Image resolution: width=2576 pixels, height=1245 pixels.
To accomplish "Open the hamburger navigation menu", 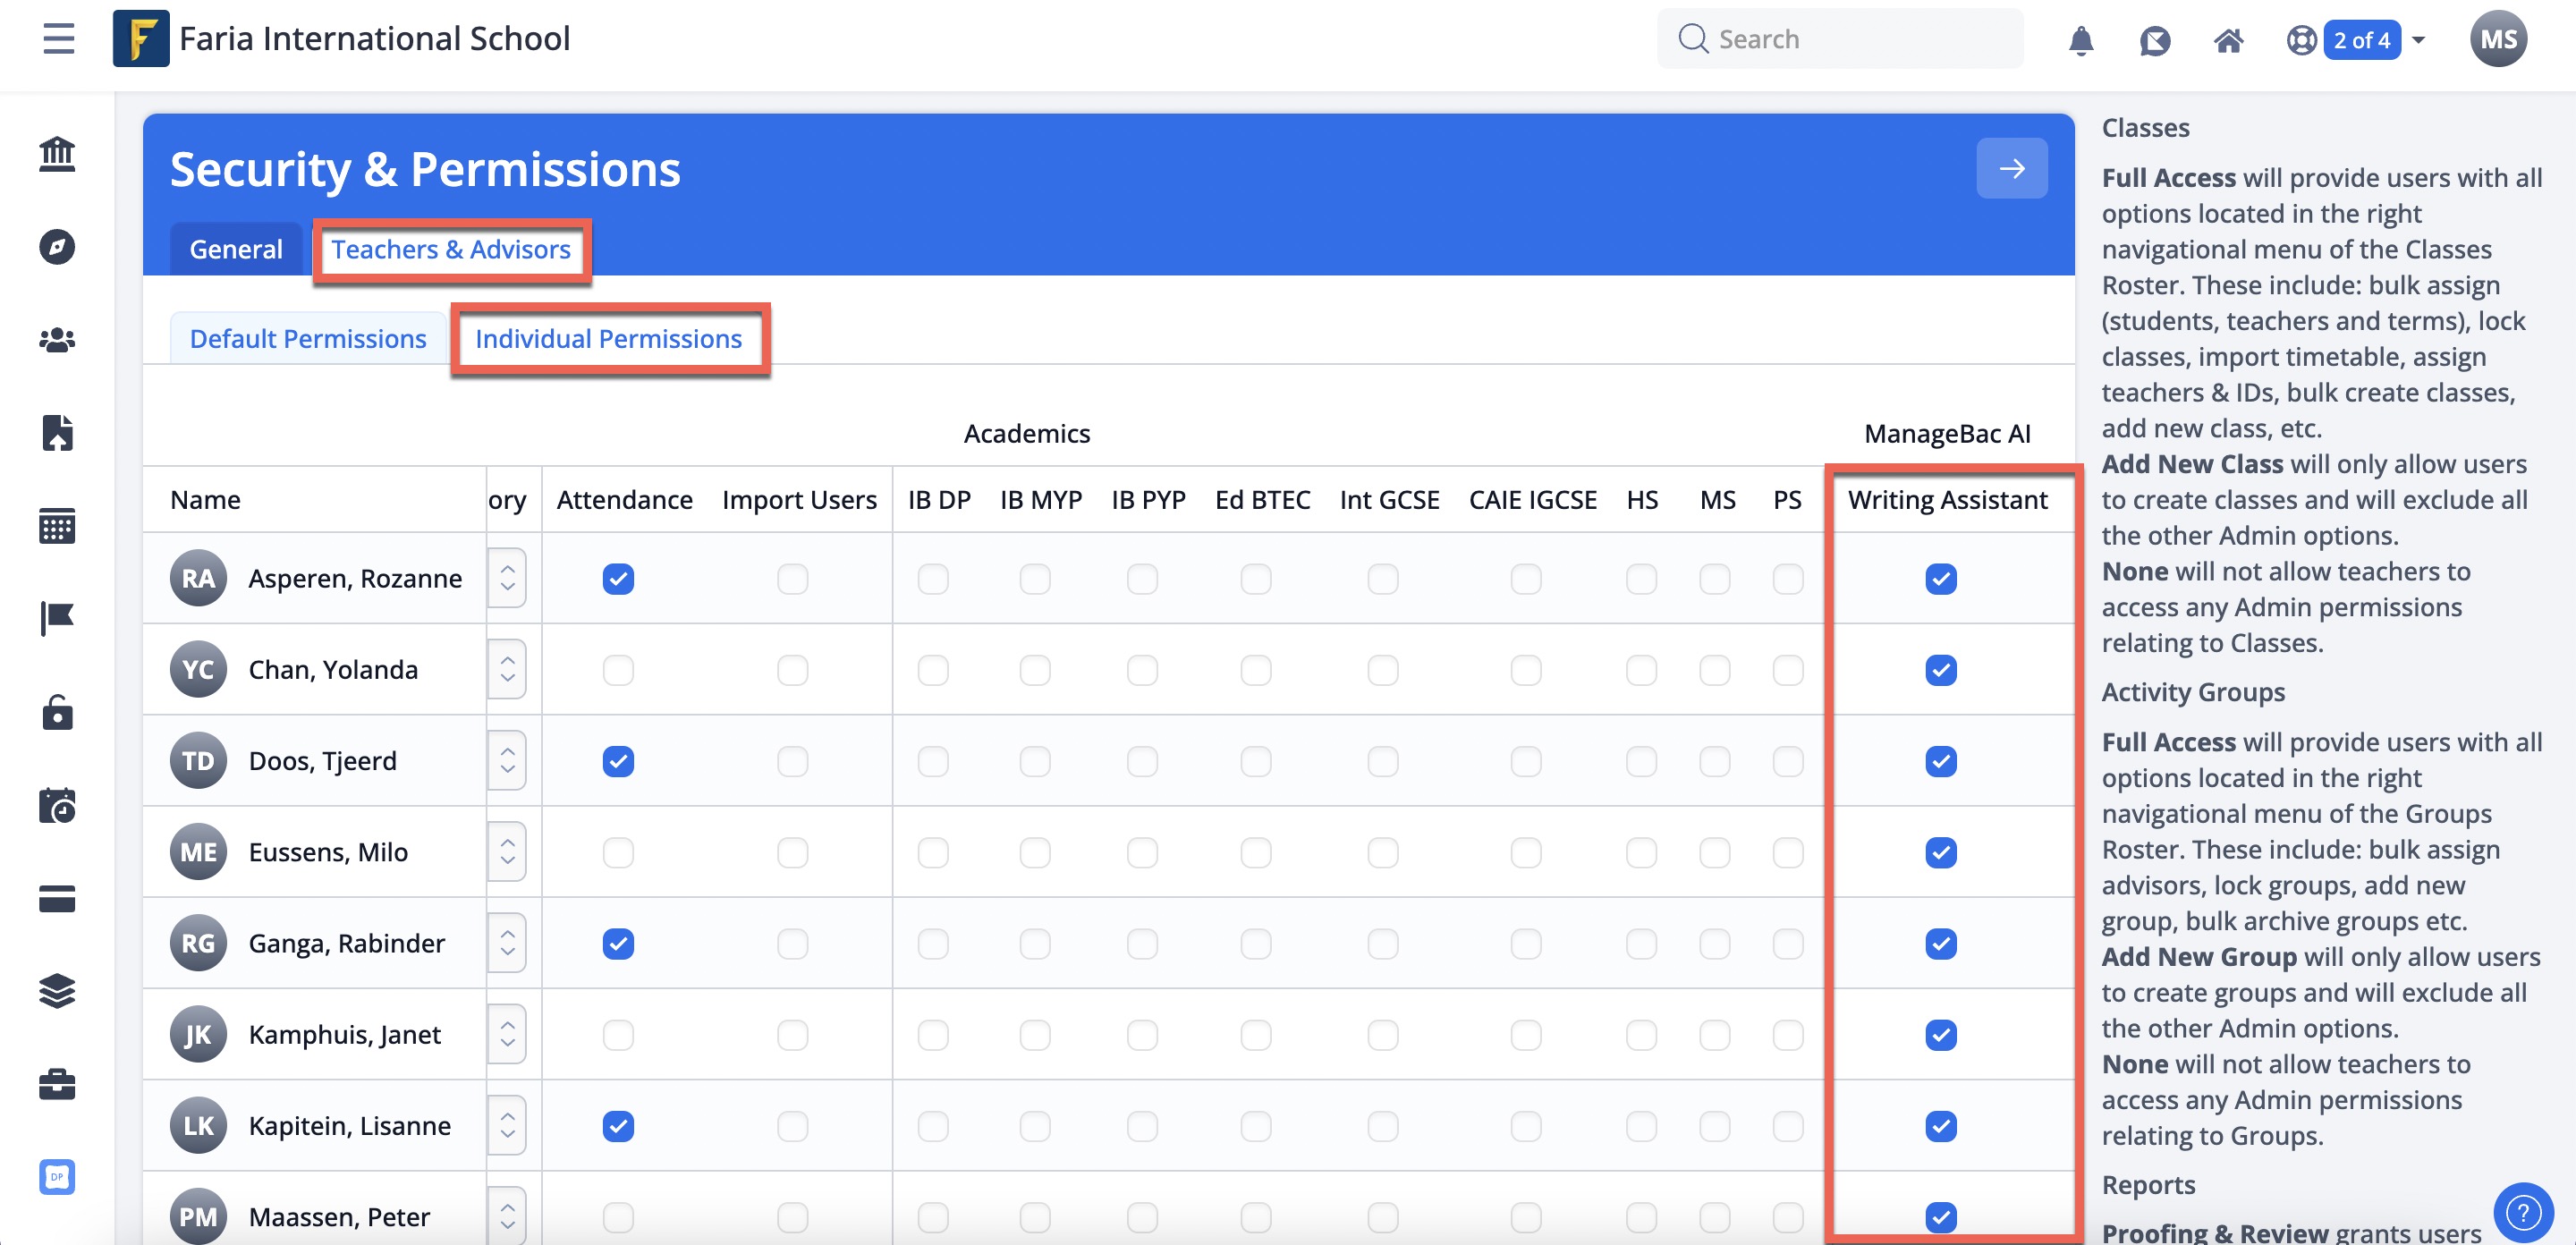I will click(x=59, y=39).
